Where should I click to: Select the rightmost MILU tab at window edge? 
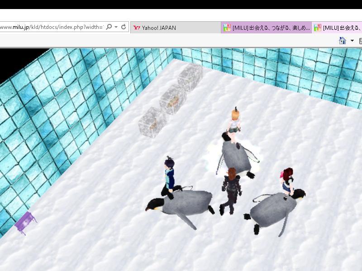(339, 28)
